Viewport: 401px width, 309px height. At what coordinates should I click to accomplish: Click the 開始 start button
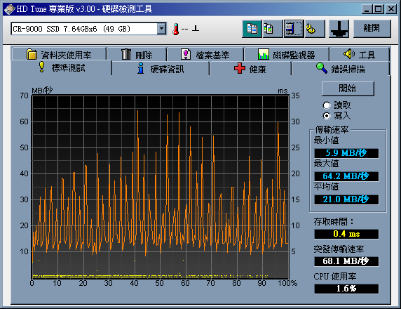pyautogui.click(x=348, y=88)
